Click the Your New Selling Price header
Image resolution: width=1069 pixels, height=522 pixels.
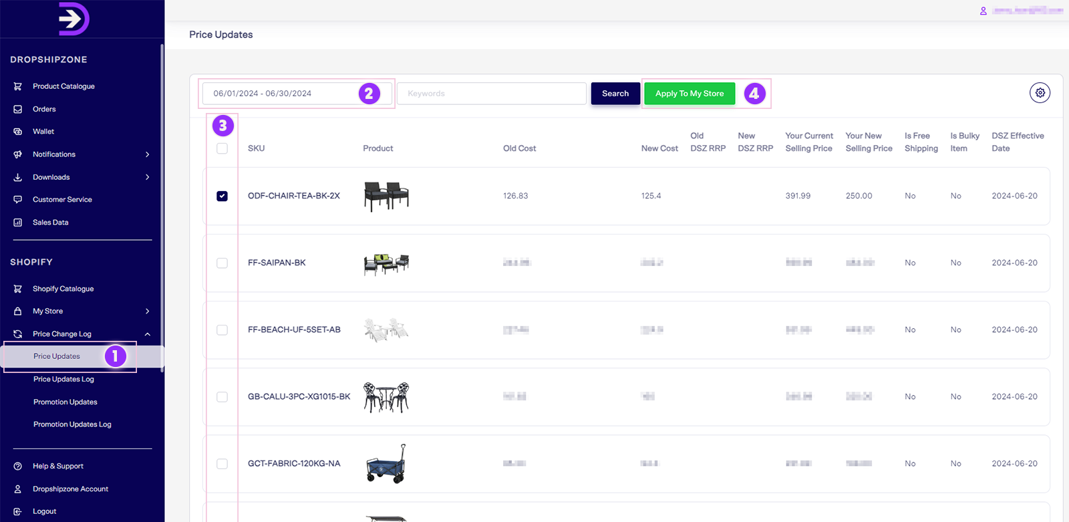click(869, 142)
